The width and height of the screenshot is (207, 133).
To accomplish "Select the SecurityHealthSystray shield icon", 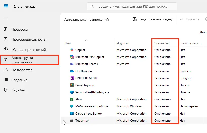I will click(71, 92).
